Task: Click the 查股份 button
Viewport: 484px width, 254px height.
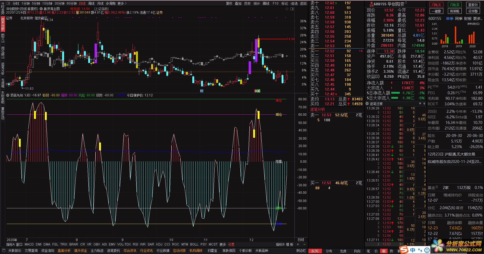Action: 473,5
